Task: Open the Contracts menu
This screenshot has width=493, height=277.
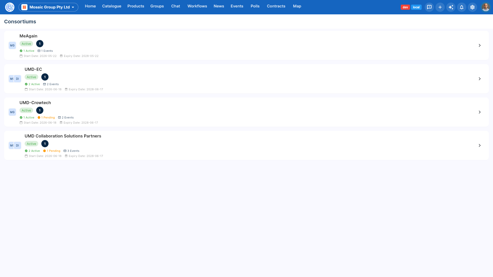Action: 276,6
